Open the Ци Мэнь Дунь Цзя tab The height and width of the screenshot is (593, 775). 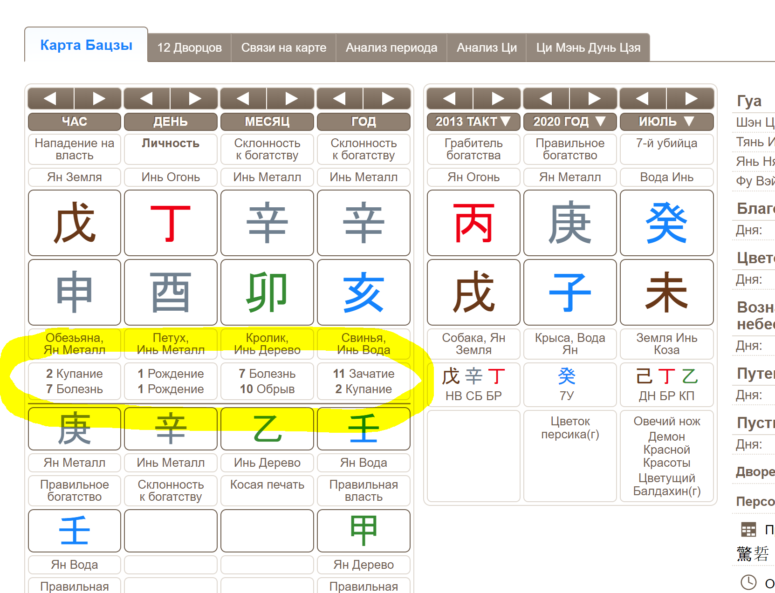[x=588, y=48]
